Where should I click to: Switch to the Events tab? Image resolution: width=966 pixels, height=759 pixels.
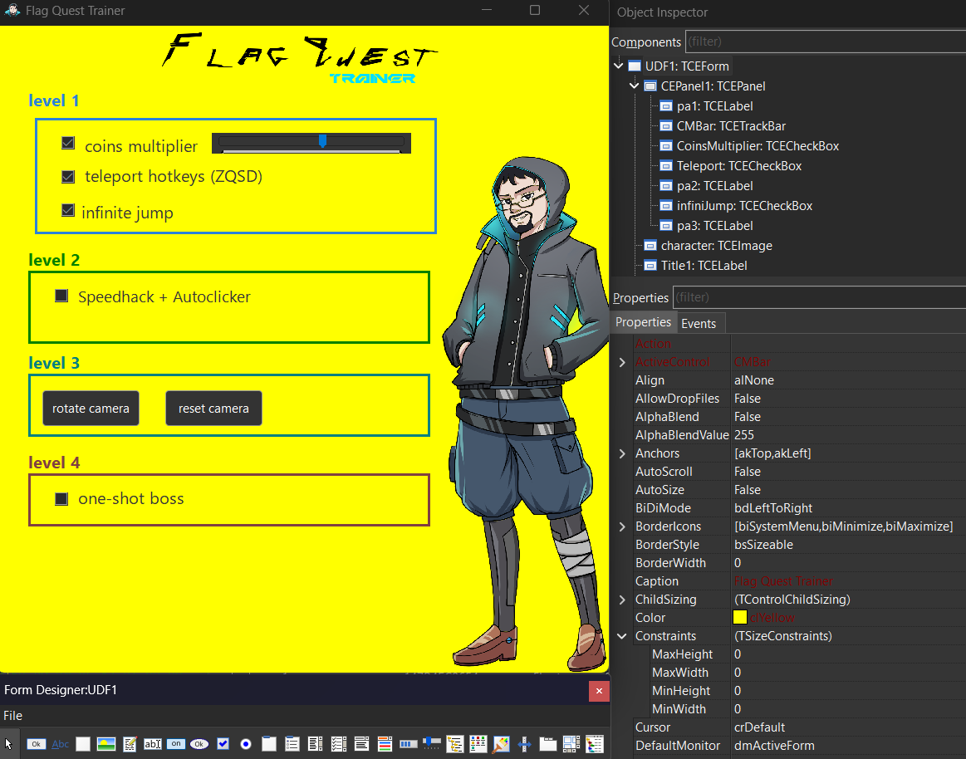point(699,323)
